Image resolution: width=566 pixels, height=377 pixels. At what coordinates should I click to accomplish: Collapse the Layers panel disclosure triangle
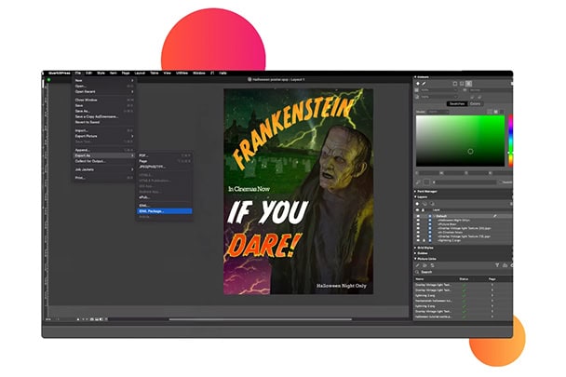point(415,197)
